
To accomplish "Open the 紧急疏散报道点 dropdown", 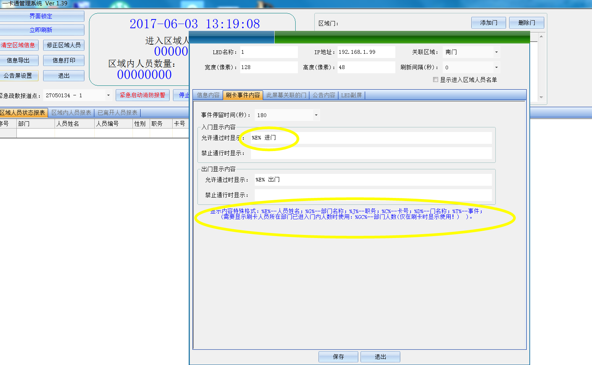I will (x=108, y=95).
